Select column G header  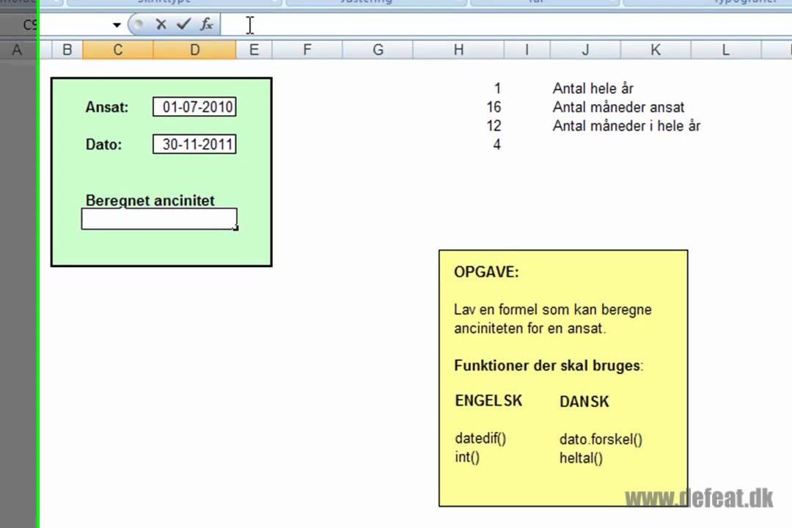[378, 50]
